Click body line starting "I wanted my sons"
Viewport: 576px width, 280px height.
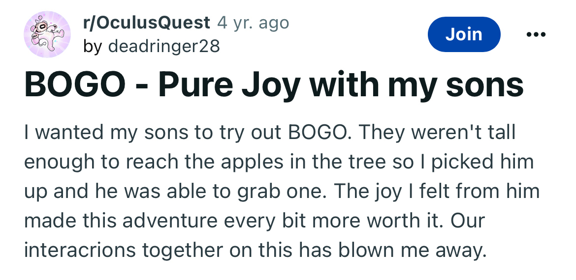click(269, 133)
